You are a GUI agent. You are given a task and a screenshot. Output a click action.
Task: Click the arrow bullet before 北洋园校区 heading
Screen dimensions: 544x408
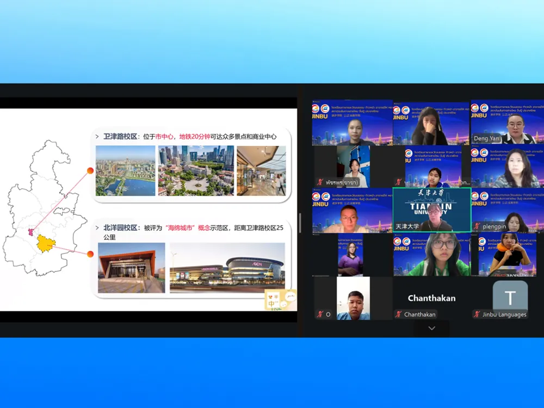pyautogui.click(x=97, y=228)
